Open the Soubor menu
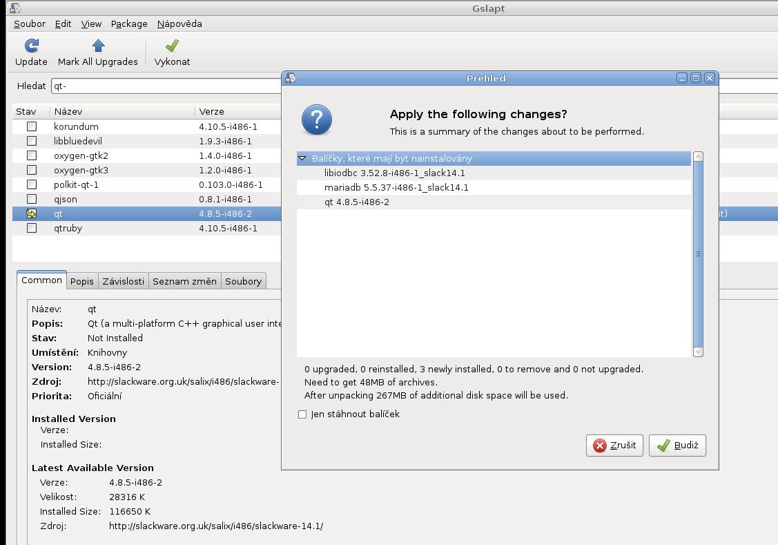The image size is (778, 545). tap(29, 23)
